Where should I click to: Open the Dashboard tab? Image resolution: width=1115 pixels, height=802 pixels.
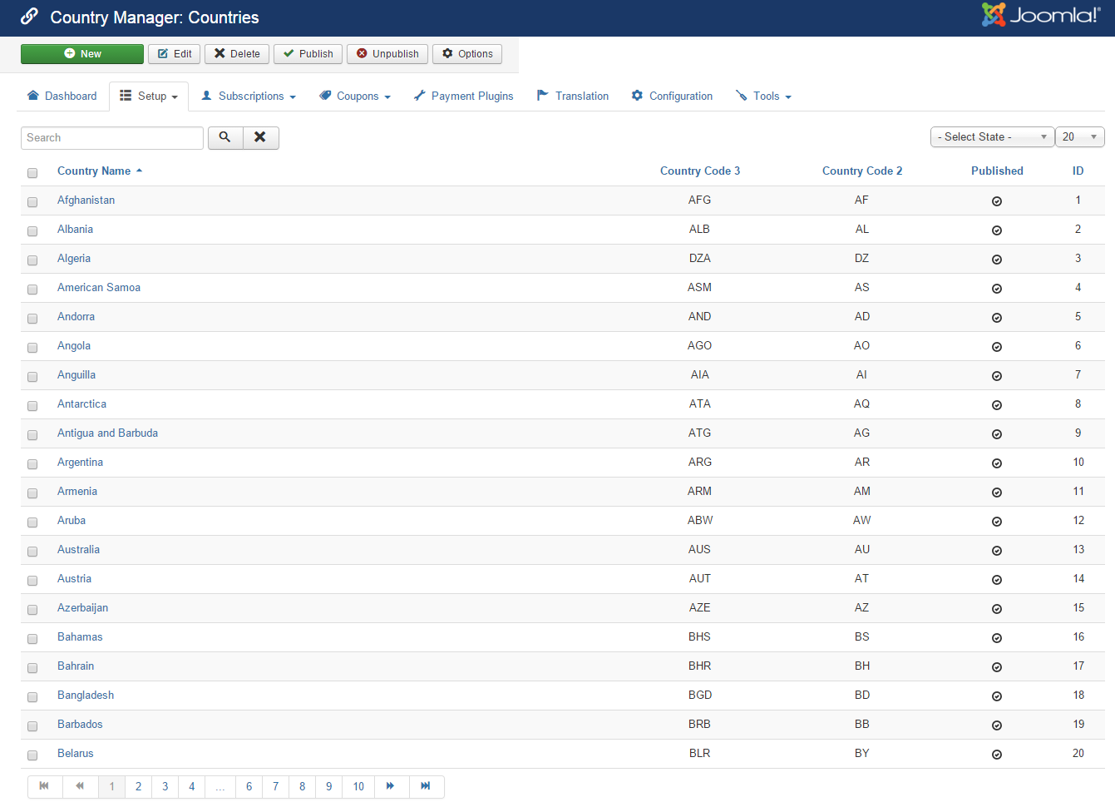point(62,97)
